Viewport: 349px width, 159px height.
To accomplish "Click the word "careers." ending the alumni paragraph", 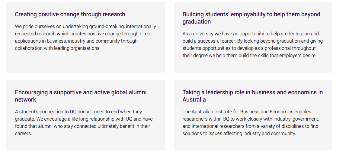I will 23,134.
